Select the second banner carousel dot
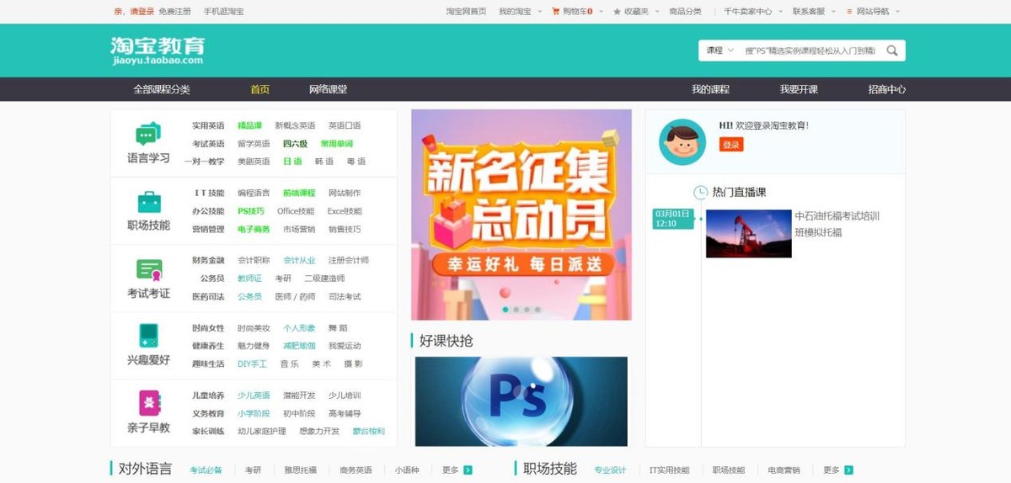Image resolution: width=1011 pixels, height=483 pixels. point(516,310)
